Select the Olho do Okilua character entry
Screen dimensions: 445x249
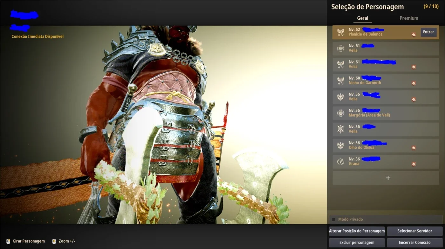click(386, 146)
